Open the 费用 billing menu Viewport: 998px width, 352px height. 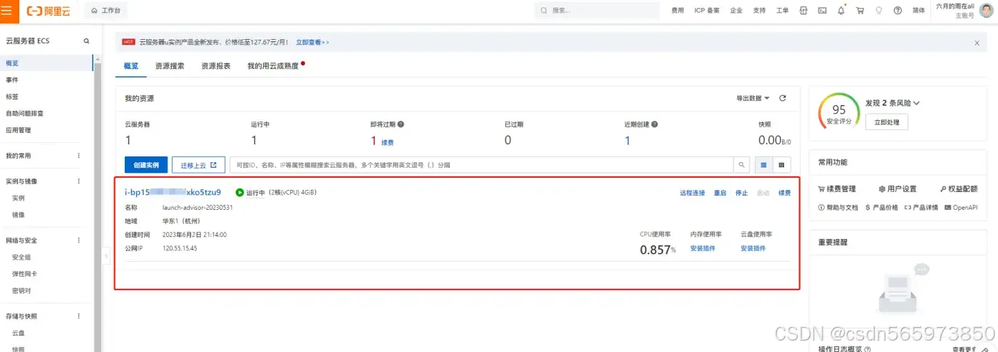point(678,11)
